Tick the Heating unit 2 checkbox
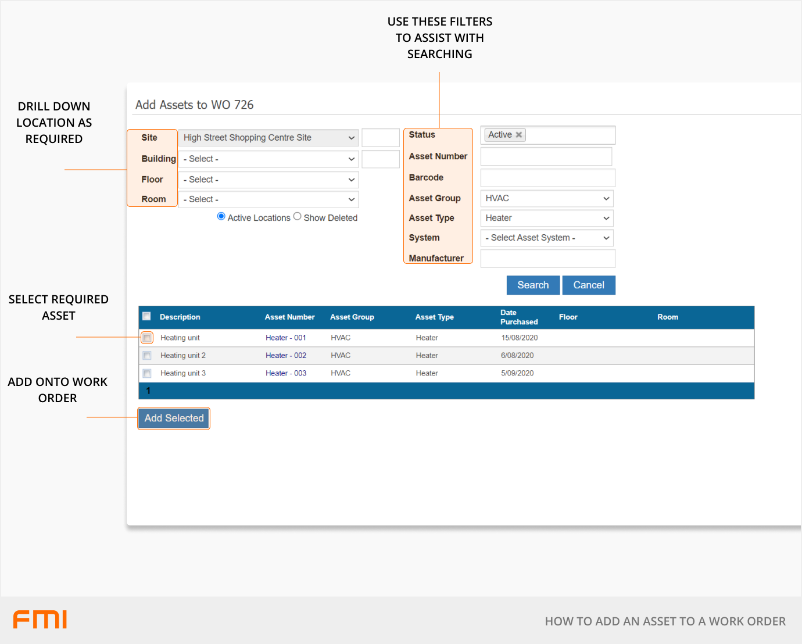 (147, 356)
